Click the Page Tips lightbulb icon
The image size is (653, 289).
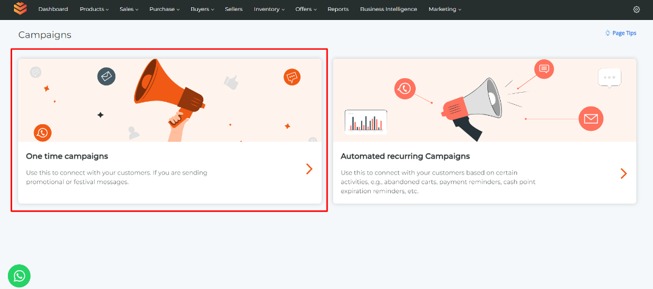607,33
